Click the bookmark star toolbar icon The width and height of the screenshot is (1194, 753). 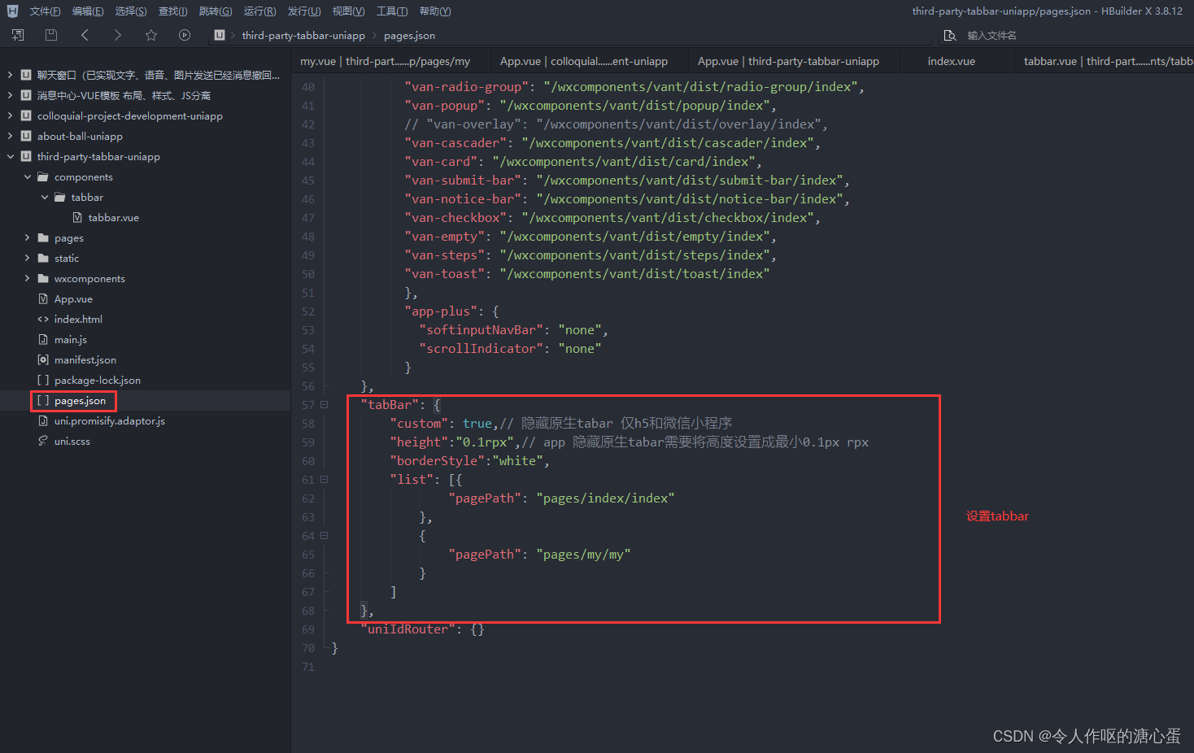tap(151, 35)
